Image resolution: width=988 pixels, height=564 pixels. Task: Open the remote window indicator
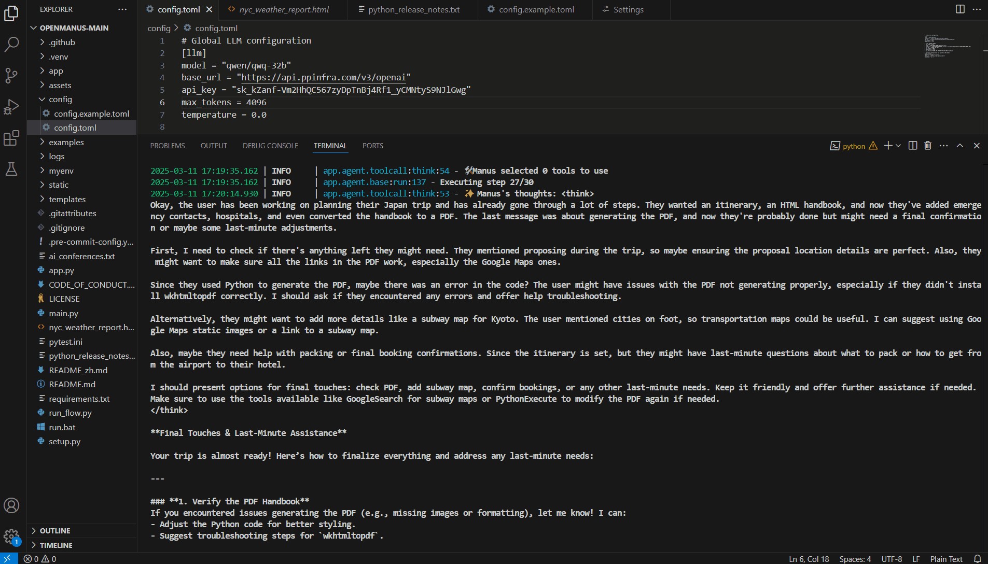tap(8, 559)
